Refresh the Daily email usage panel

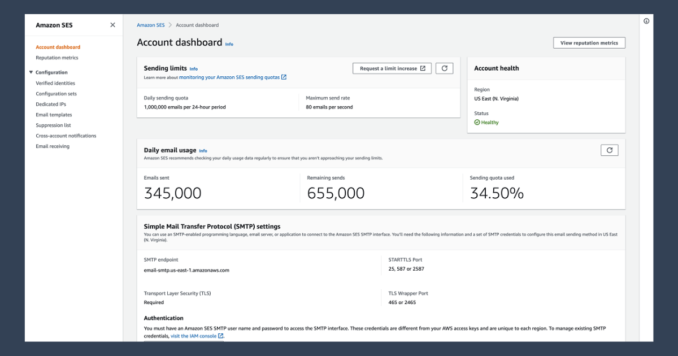coord(610,150)
